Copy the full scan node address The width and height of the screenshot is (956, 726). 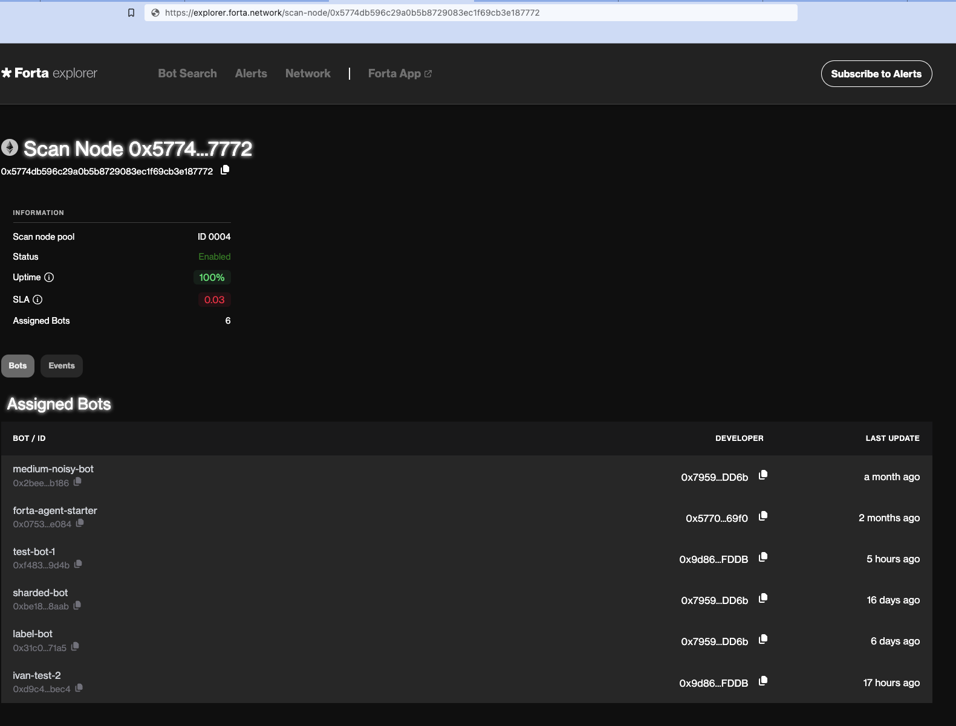coord(225,170)
